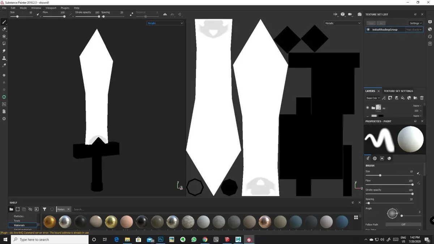Open the 3D viewport Metallic channel dropdown
This screenshot has width=434, height=244.
click(165, 23)
